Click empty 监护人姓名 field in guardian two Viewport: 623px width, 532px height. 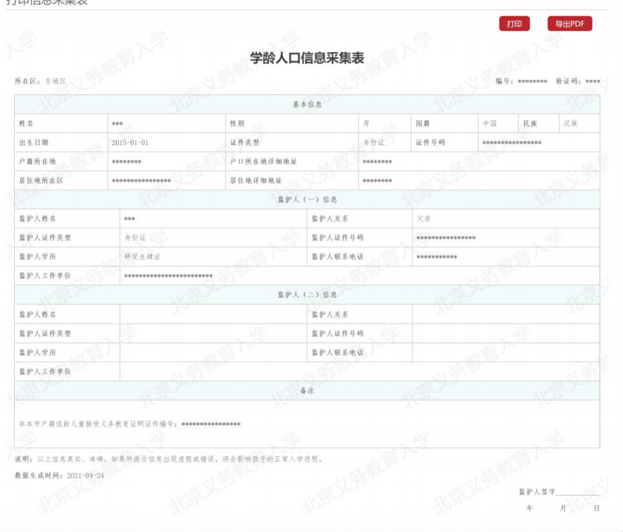[x=214, y=314]
